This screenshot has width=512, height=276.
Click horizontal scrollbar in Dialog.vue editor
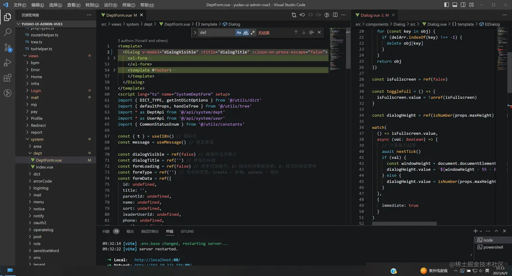pyautogui.click(x=404, y=224)
